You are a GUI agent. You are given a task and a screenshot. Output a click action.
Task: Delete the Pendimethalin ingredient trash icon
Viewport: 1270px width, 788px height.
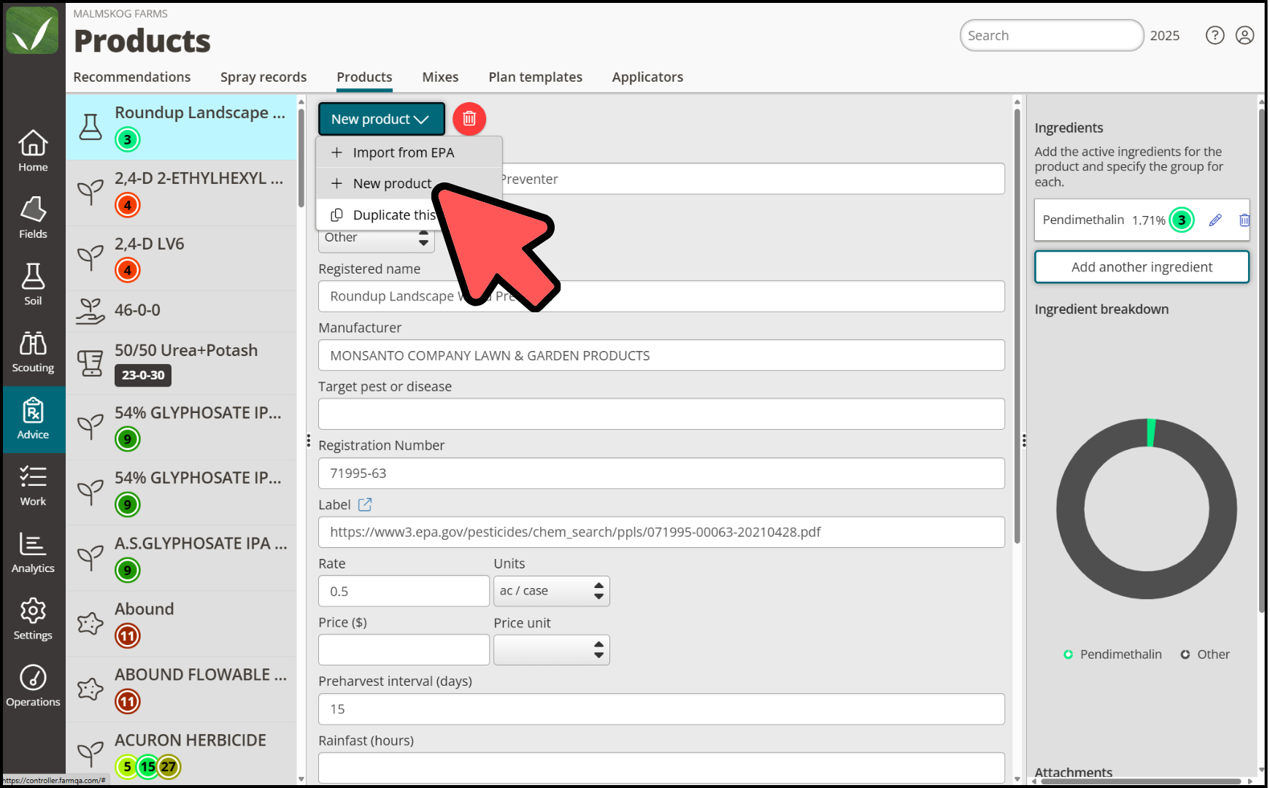1244,220
